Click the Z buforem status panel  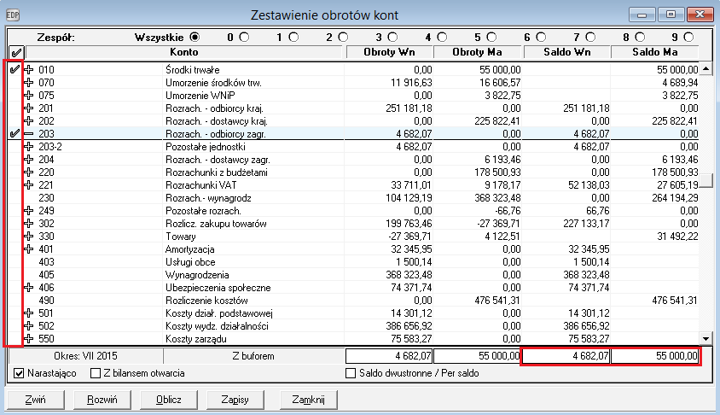253,356
